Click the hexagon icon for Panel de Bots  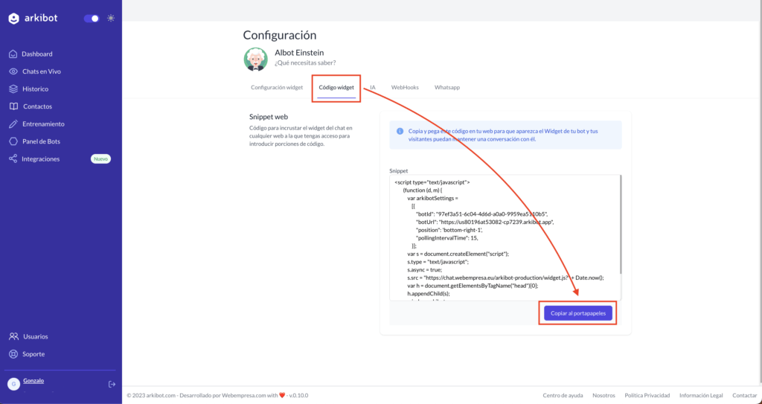point(13,141)
